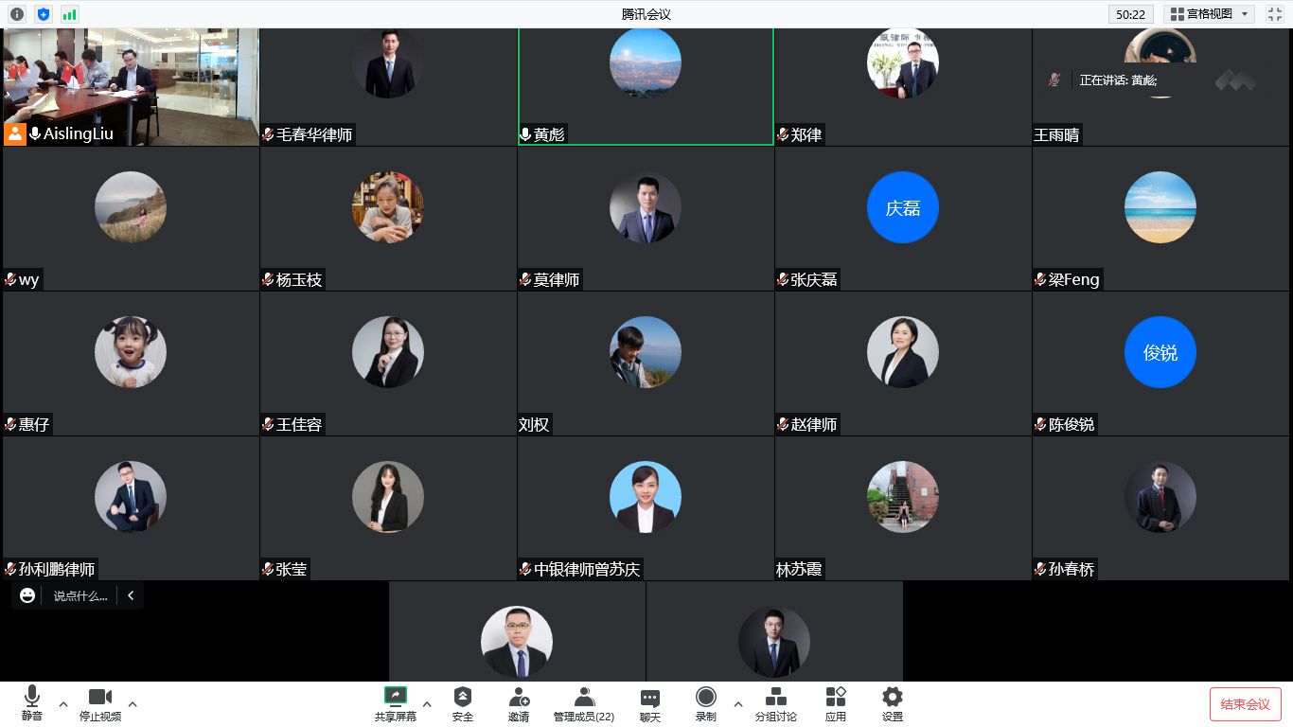Click the Invite (邀请) icon
The height and width of the screenshot is (727, 1293).
pos(519,704)
